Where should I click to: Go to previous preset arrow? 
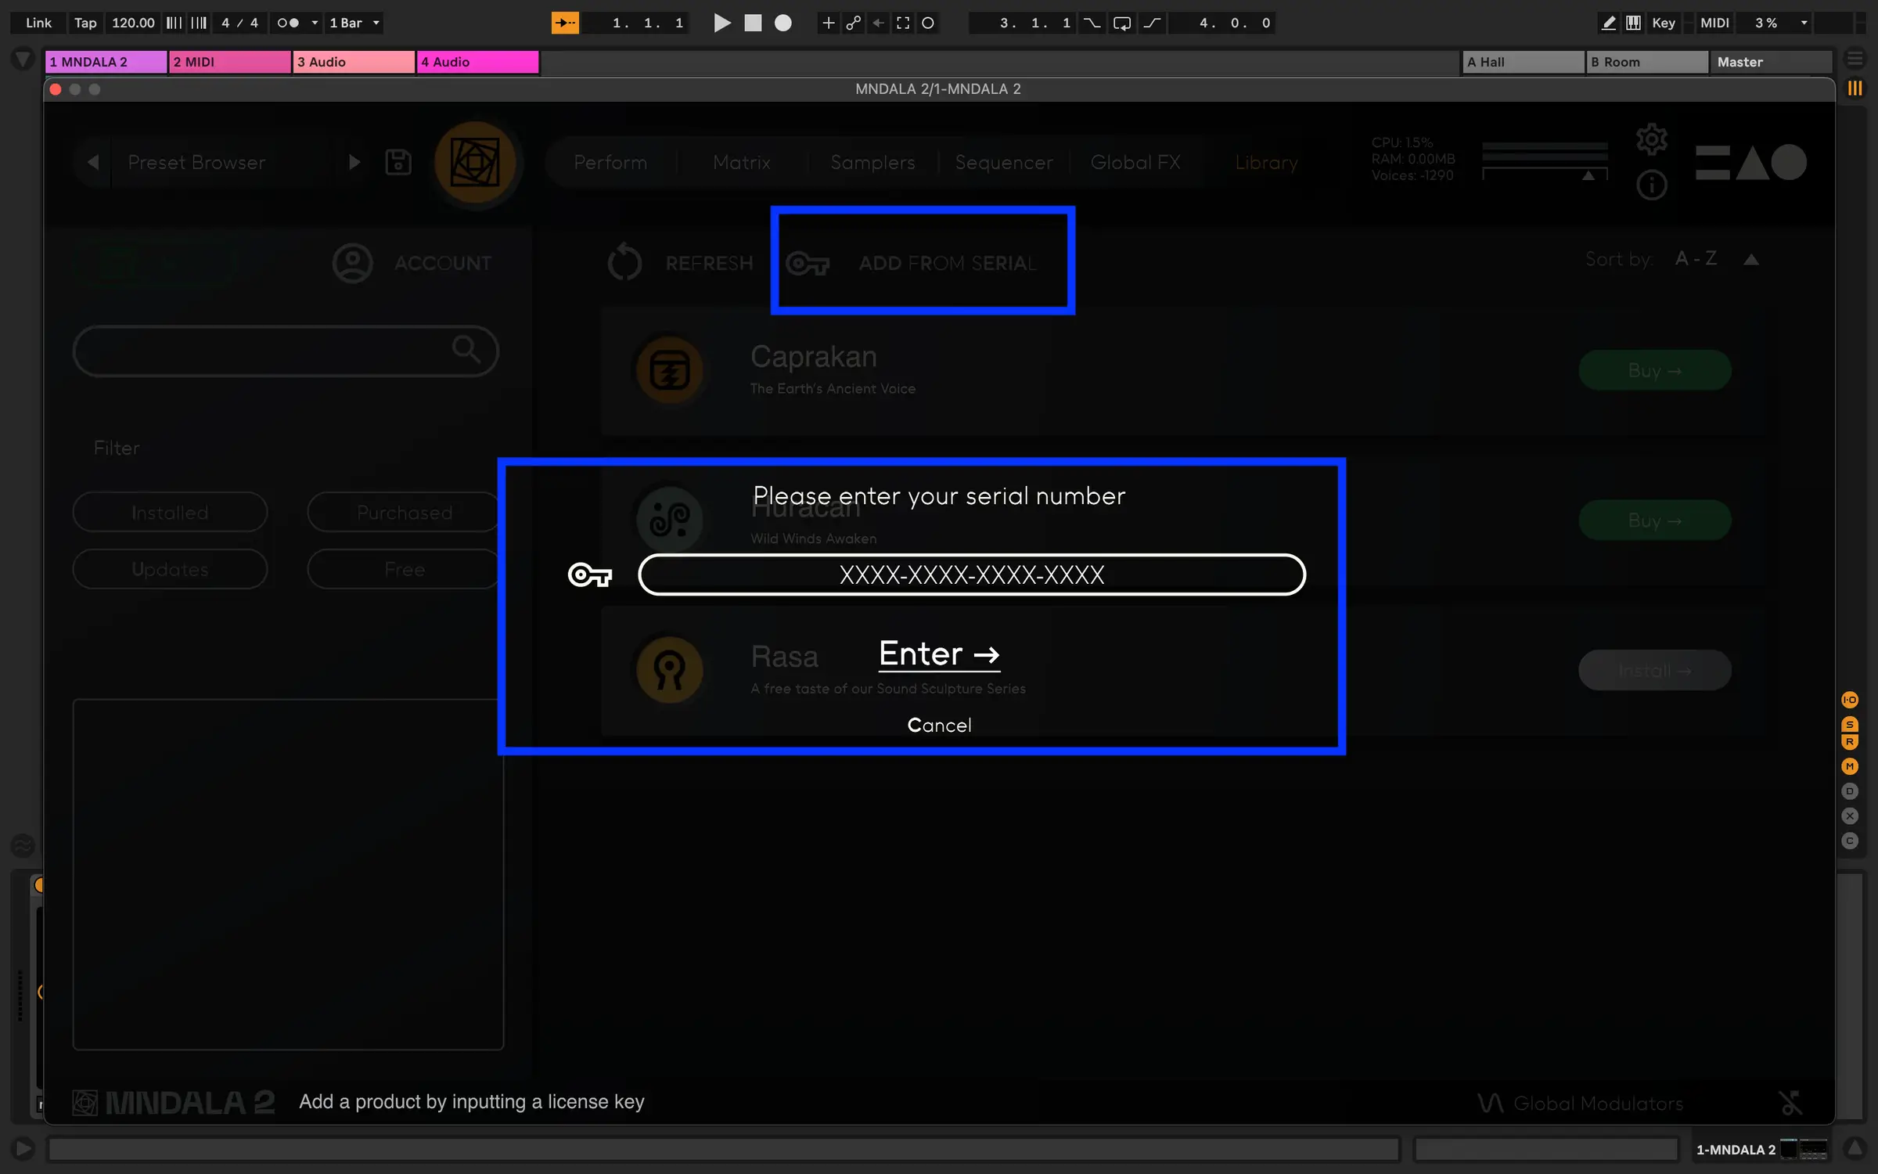[x=93, y=162]
